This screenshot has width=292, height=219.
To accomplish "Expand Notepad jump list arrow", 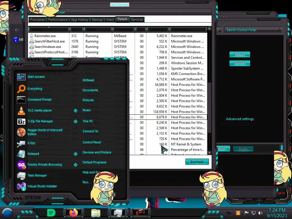I will click(75, 154).
